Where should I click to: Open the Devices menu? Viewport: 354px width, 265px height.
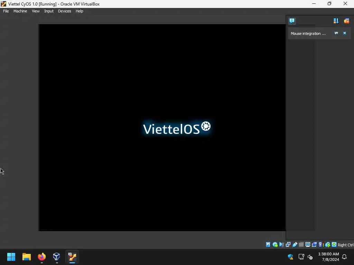[x=64, y=11]
